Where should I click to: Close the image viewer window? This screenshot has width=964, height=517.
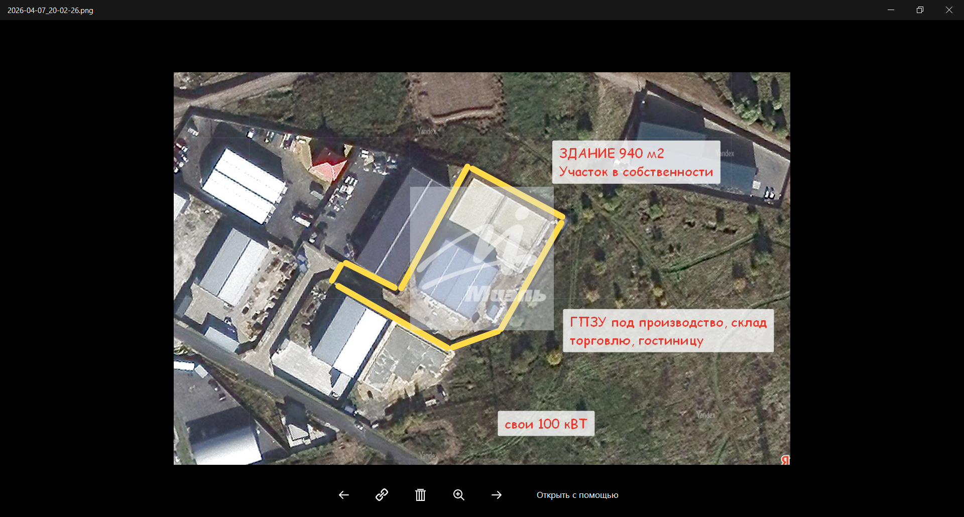tap(949, 10)
